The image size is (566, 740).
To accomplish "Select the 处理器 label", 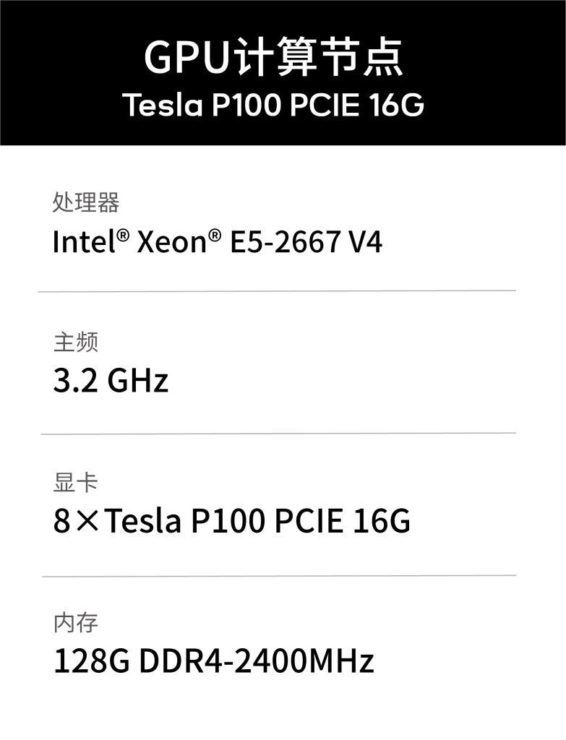I will (85, 203).
